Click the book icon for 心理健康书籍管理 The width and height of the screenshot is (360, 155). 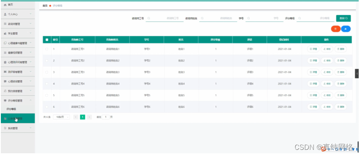coord(5,43)
